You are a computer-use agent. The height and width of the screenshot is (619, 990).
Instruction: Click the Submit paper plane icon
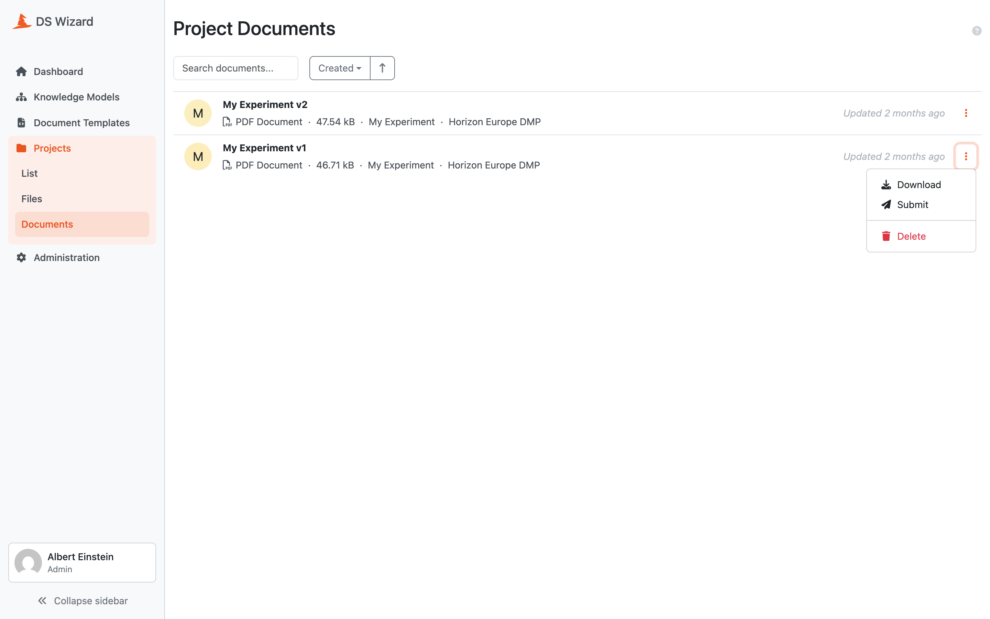click(886, 205)
